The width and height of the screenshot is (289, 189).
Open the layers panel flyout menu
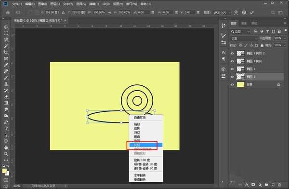pos(285,23)
